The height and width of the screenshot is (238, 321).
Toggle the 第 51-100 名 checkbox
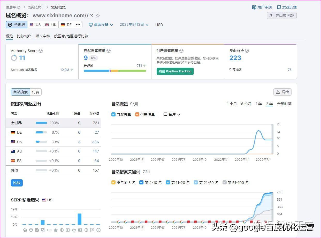tap(225, 182)
